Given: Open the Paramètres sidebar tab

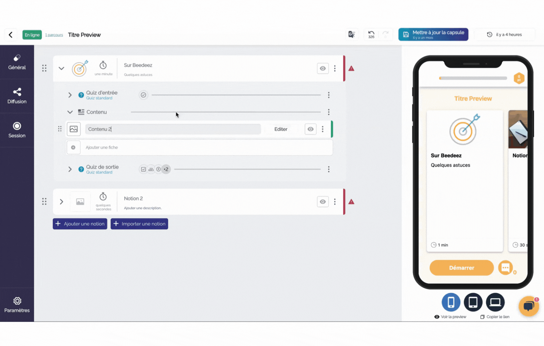Looking at the screenshot, I should 17,305.
